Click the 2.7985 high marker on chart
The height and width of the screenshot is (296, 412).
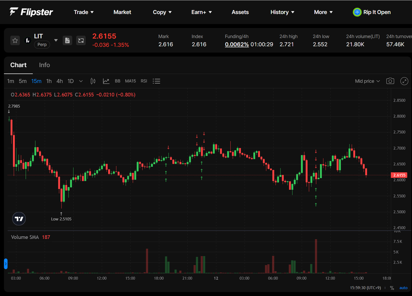[14, 106]
